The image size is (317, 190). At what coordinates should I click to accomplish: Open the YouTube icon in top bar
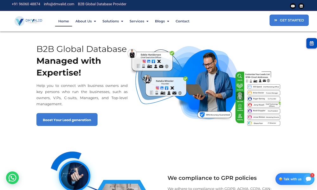(293, 6)
